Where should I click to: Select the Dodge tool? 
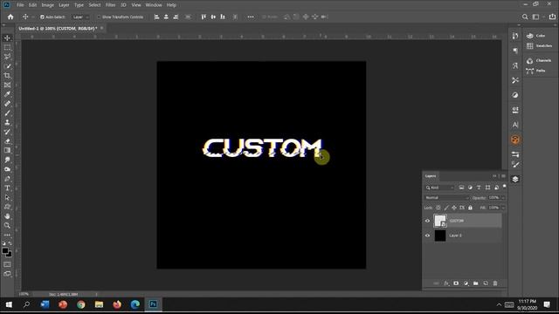pyautogui.click(x=7, y=169)
